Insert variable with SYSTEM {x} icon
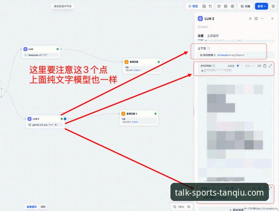 (259, 66)
